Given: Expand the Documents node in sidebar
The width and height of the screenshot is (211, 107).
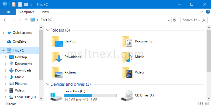Looking at the screenshot, I should (x=6, y=64).
